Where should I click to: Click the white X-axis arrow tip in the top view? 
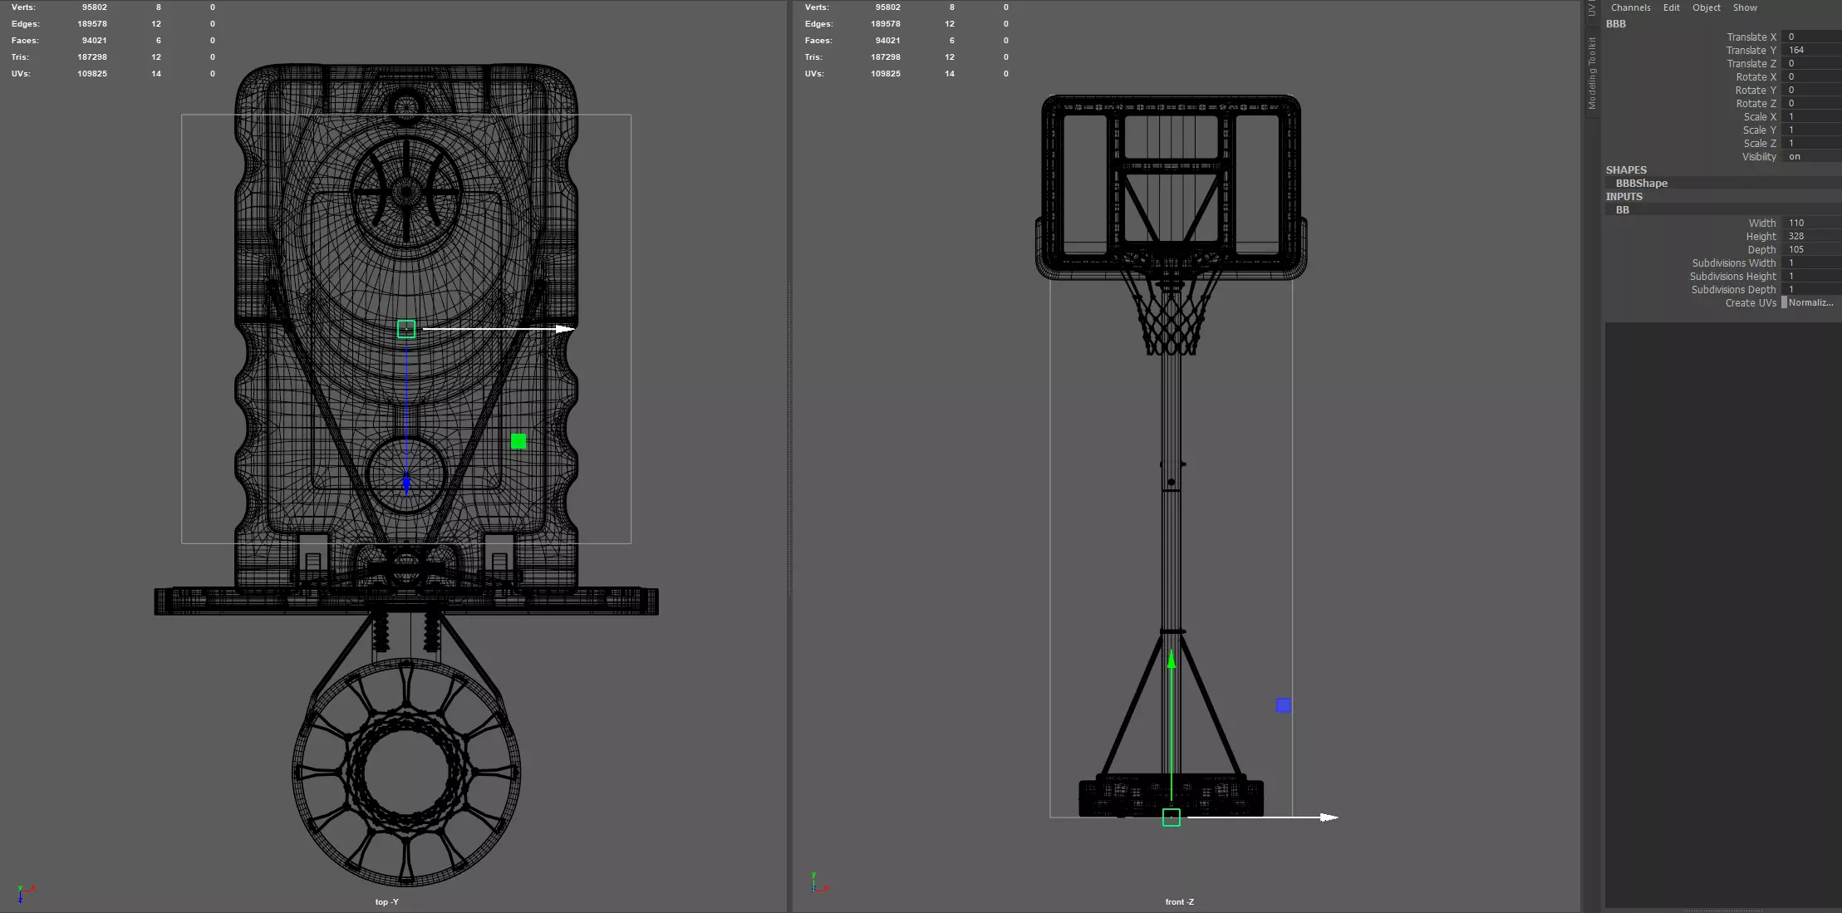click(x=565, y=329)
